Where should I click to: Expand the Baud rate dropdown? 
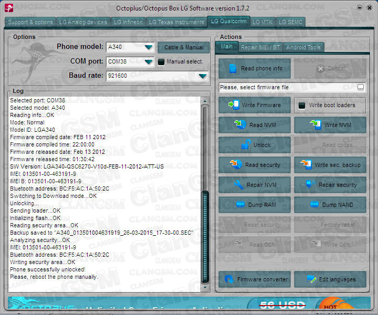click(203, 76)
